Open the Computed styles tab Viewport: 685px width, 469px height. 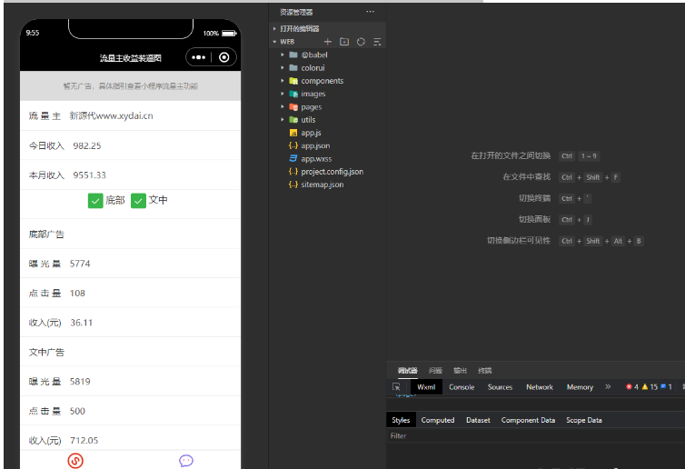click(x=437, y=420)
